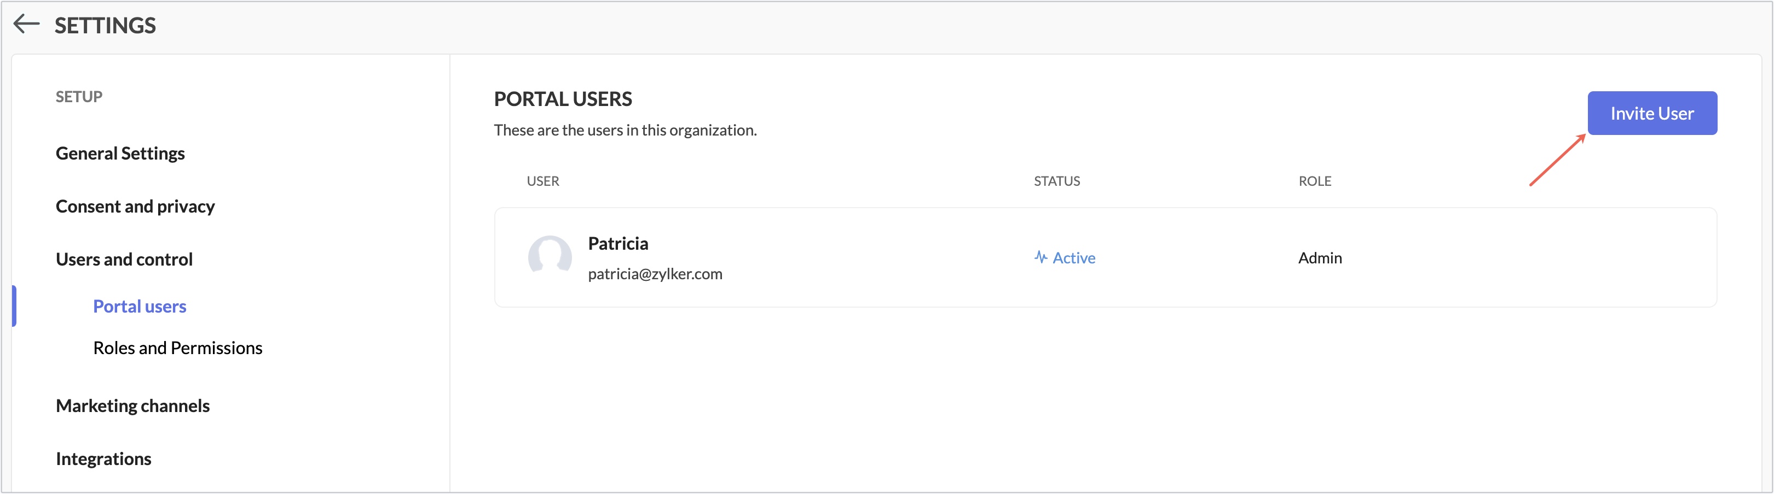
Task: Click the STATUS column header
Action: 1056,181
